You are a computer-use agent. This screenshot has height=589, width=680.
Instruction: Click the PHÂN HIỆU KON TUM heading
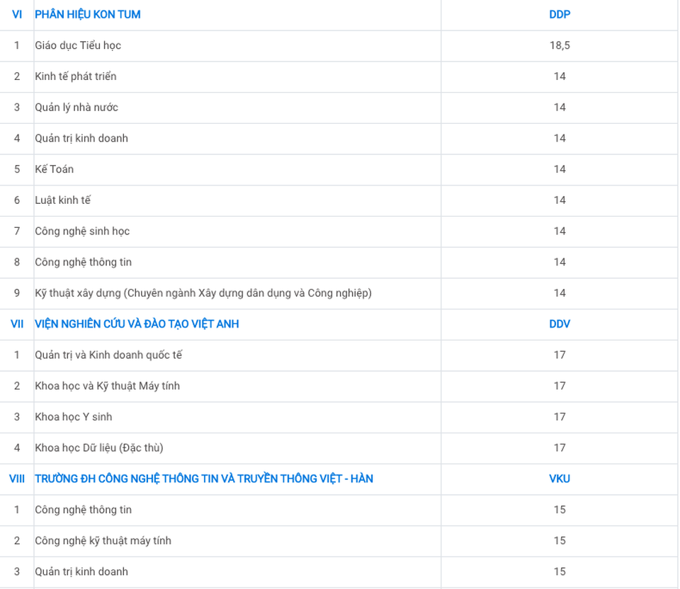coord(88,14)
